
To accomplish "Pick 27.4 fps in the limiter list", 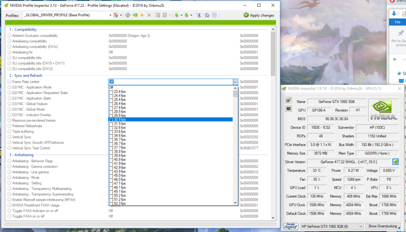I will [170, 107].
